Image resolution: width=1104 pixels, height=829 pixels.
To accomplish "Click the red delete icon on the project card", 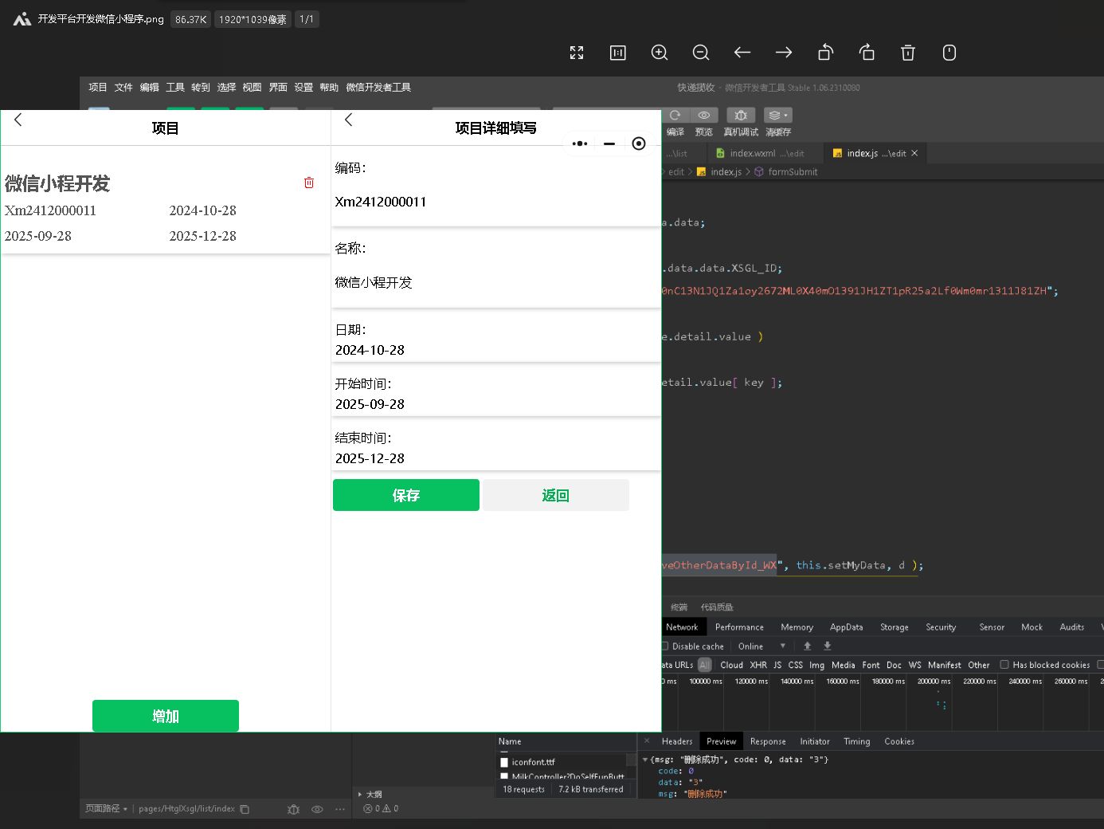I will [x=309, y=183].
